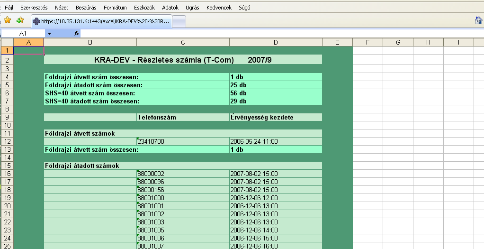This screenshot has height=249, width=484.
Task: Open the Ugrás menu
Action: pyautogui.click(x=192, y=8)
